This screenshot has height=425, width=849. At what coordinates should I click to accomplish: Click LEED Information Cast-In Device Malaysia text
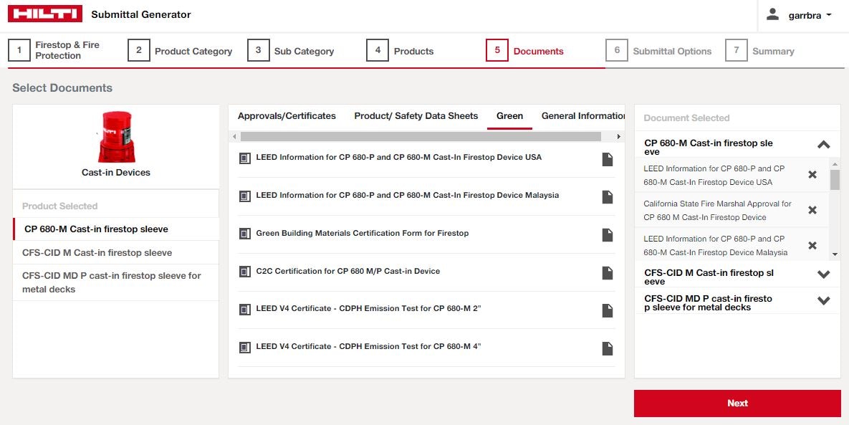407,195
